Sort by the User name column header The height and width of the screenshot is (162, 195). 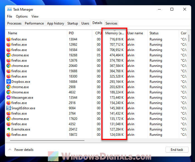pyautogui.click(x=137, y=33)
